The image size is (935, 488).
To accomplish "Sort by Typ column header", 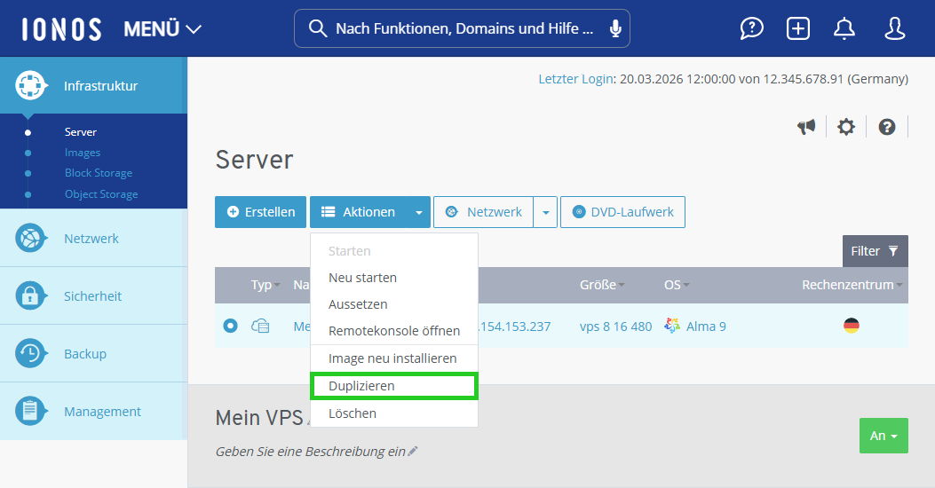I will pyautogui.click(x=265, y=285).
